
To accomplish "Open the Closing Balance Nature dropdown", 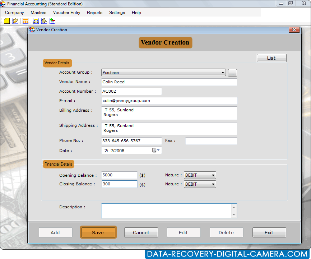I will [213, 184].
